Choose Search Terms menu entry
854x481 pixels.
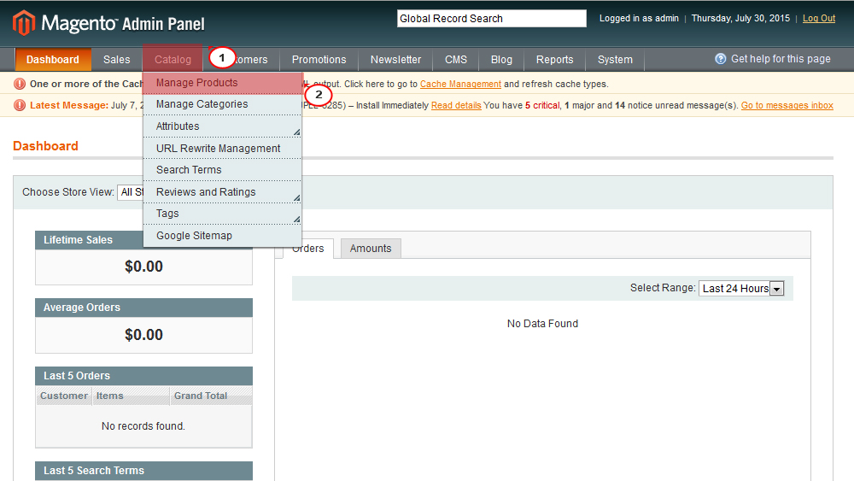(x=222, y=170)
